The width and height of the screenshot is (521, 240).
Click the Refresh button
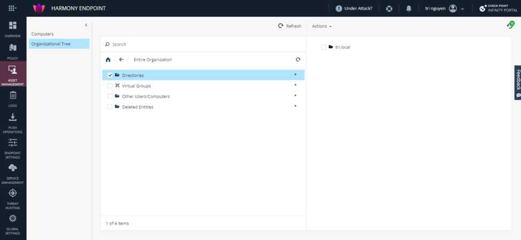coord(290,26)
